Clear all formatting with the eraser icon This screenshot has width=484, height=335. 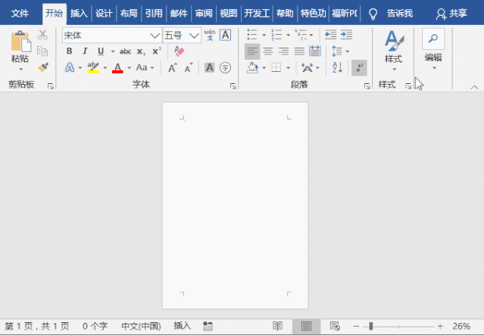pos(179,51)
